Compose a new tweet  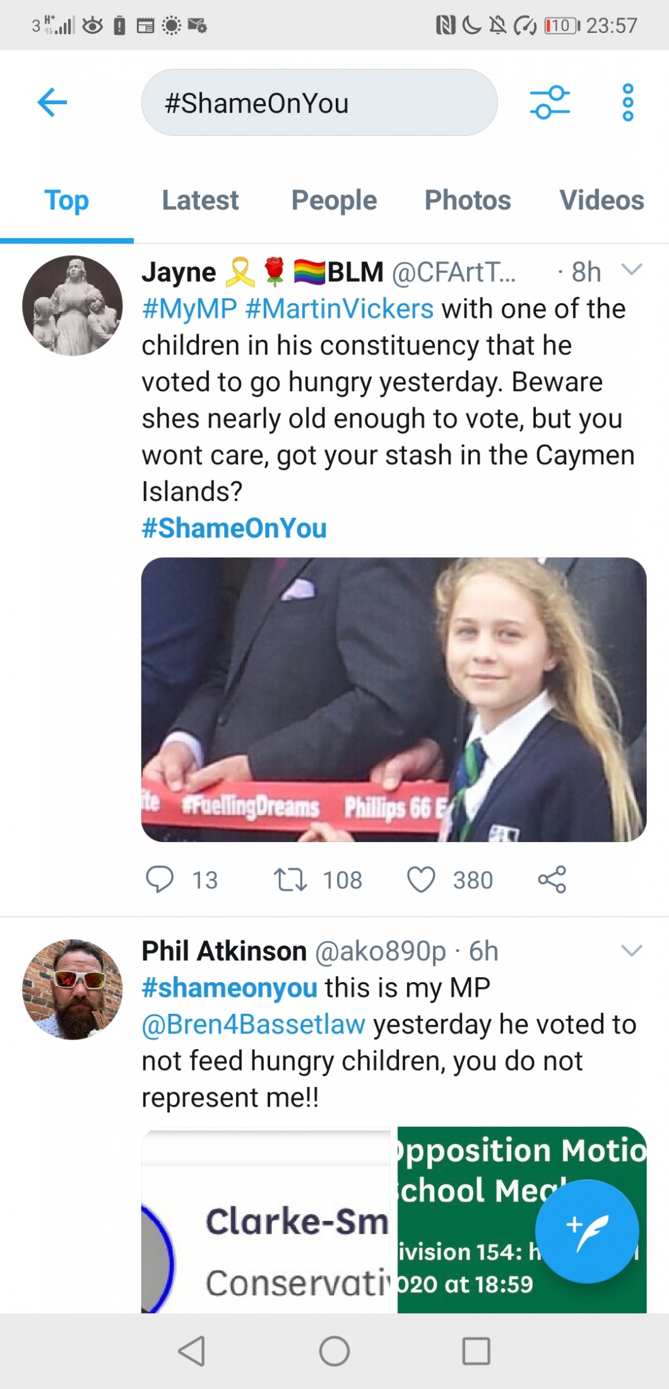[587, 1231]
